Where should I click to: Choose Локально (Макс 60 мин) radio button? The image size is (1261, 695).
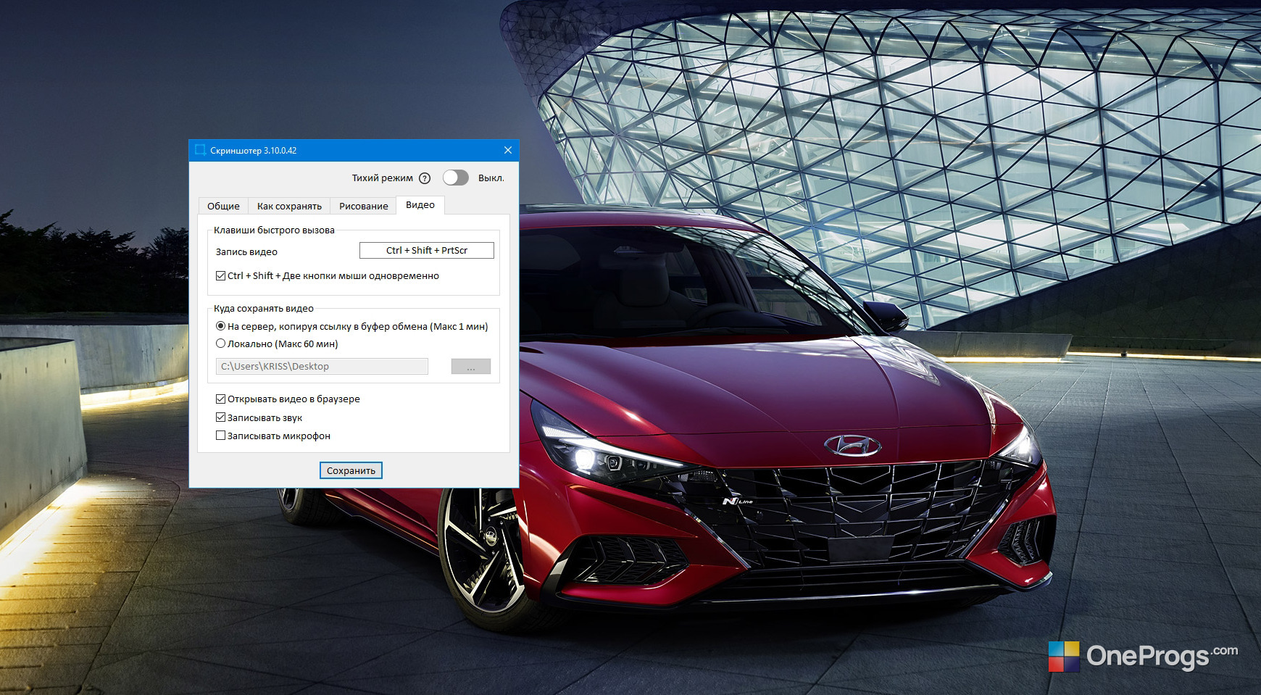220,344
